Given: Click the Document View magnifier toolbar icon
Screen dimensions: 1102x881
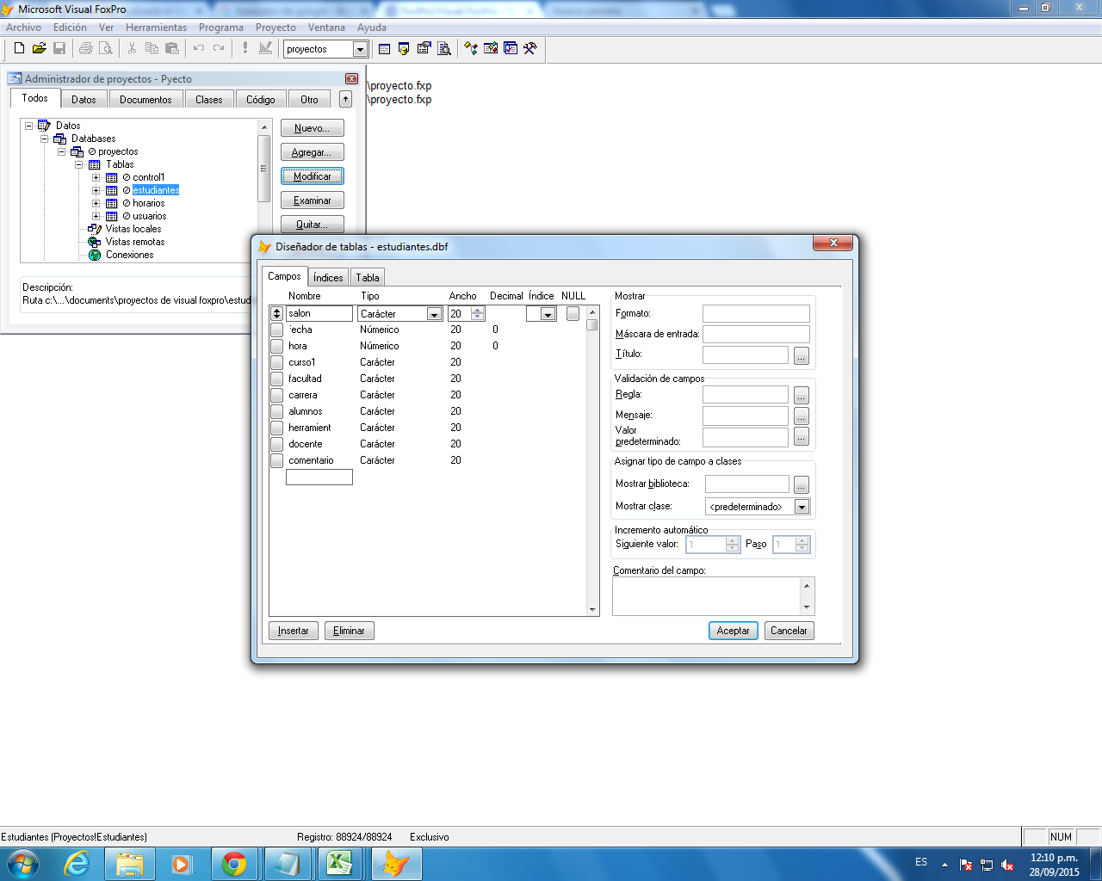Looking at the screenshot, I should point(444,49).
